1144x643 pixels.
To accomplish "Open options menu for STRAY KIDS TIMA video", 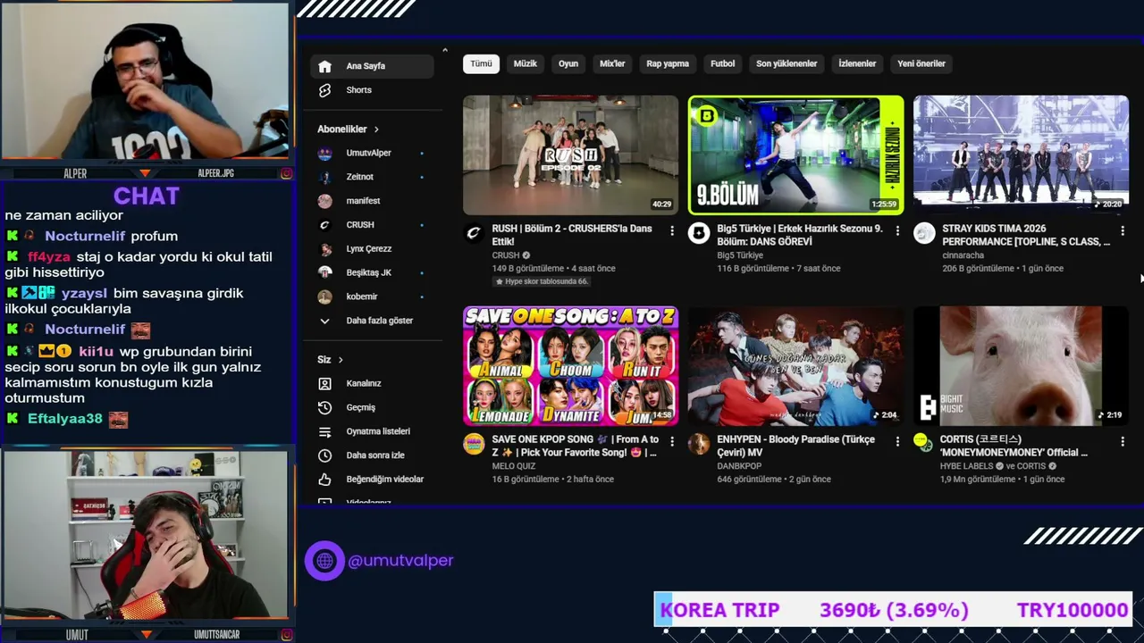I will (x=1123, y=230).
